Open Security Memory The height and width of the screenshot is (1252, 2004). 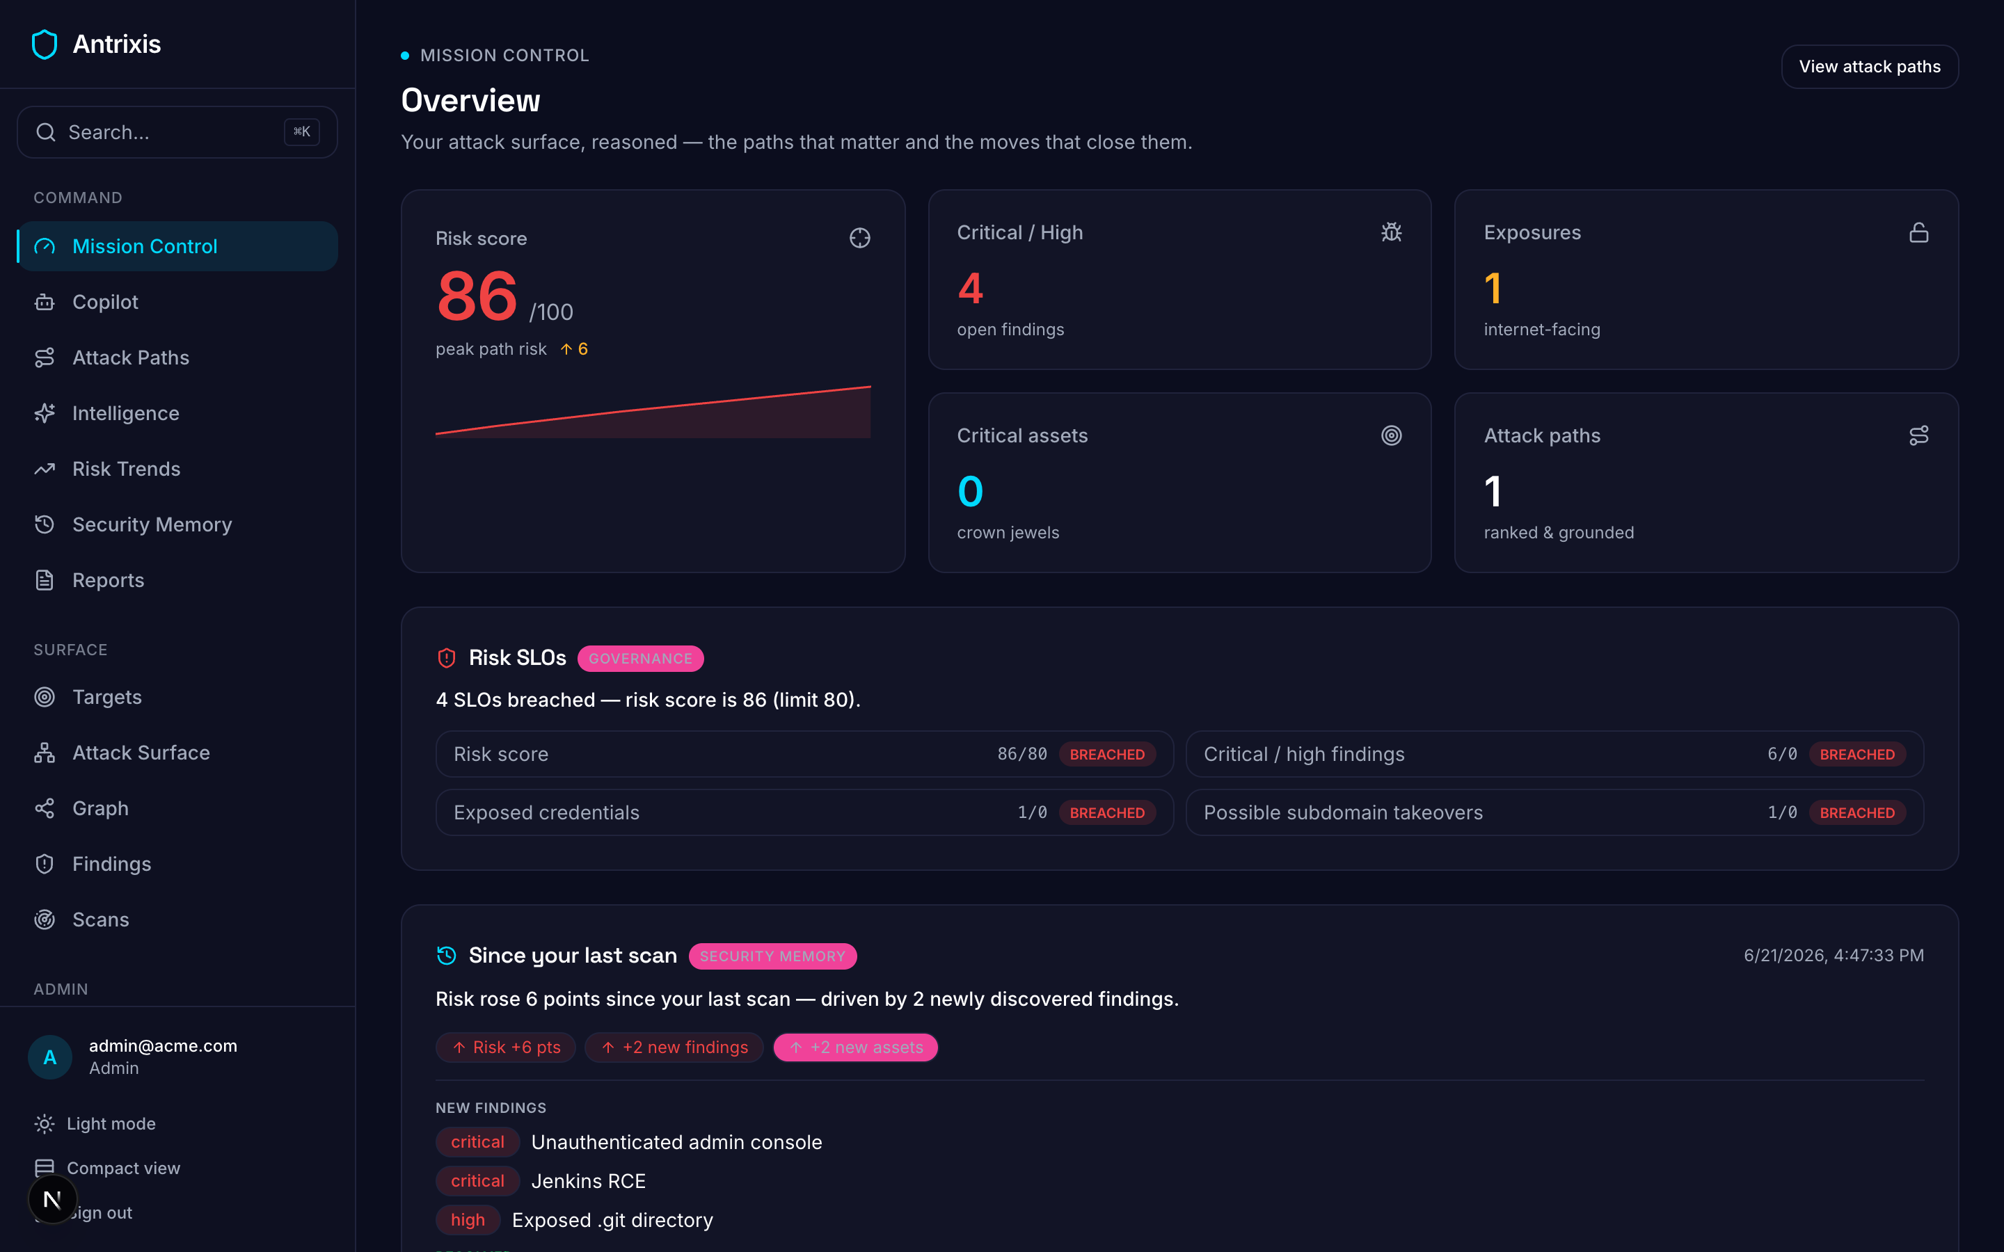(x=178, y=524)
